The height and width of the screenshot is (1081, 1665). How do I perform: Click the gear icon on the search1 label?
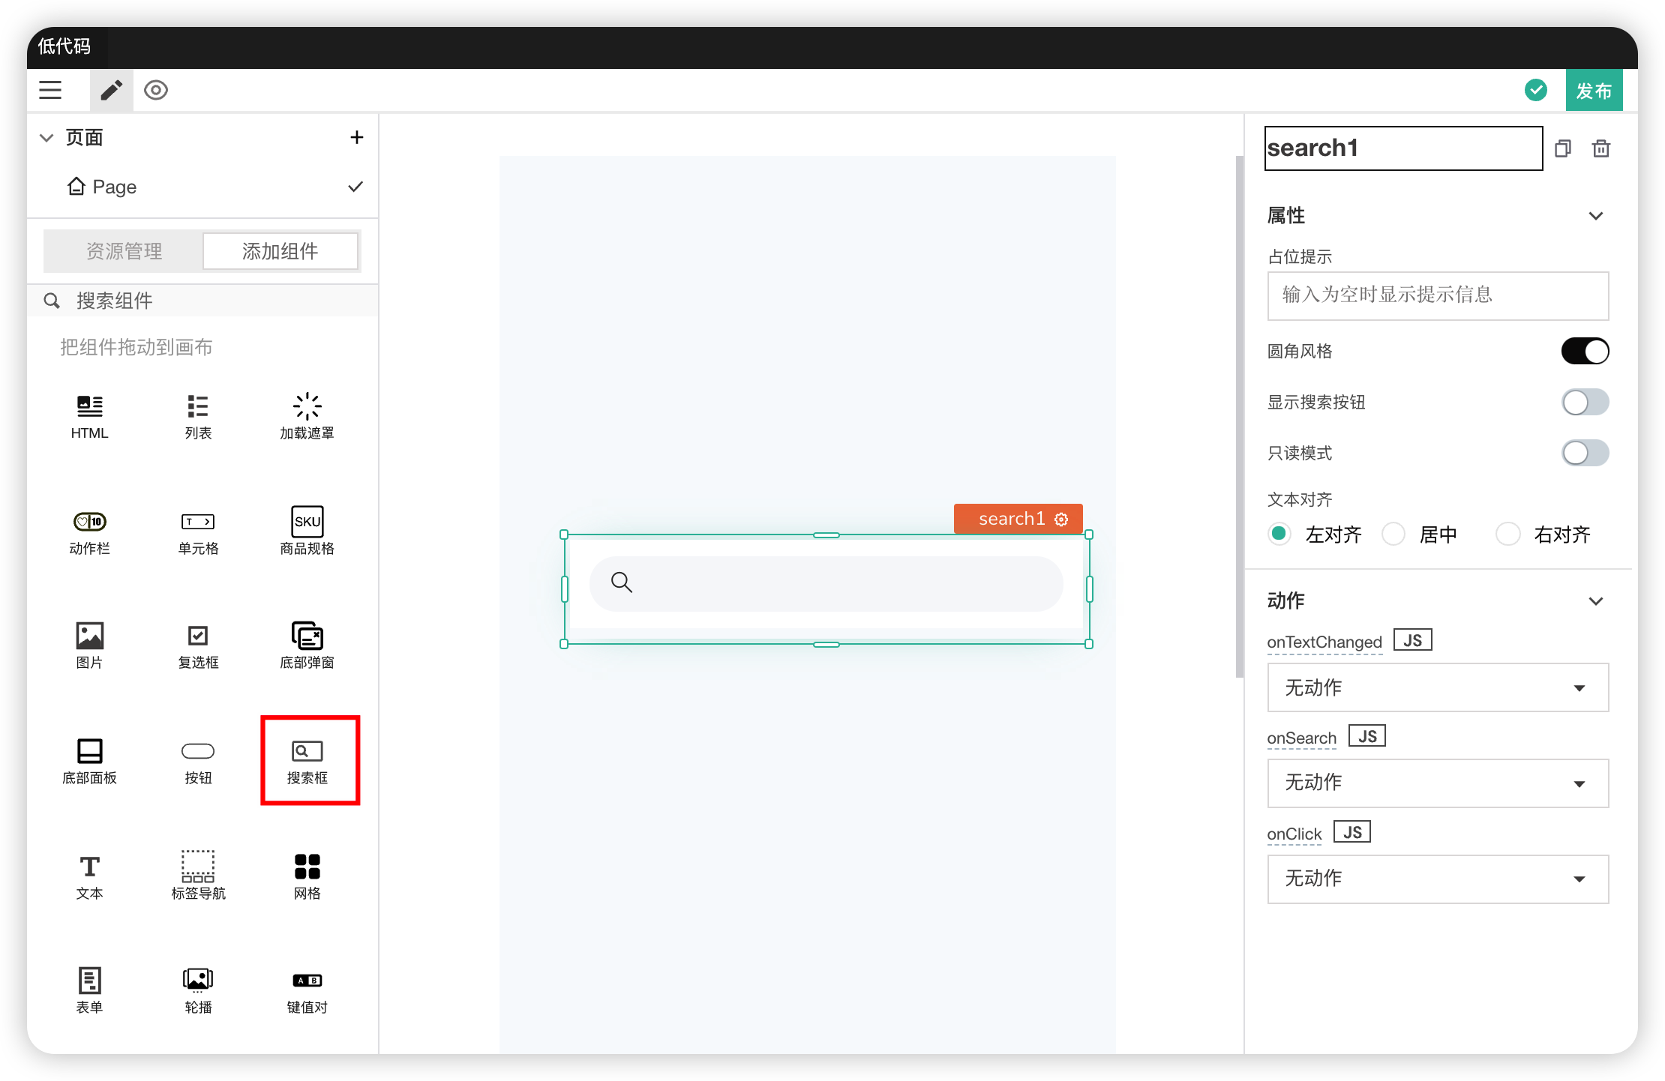point(1061,520)
